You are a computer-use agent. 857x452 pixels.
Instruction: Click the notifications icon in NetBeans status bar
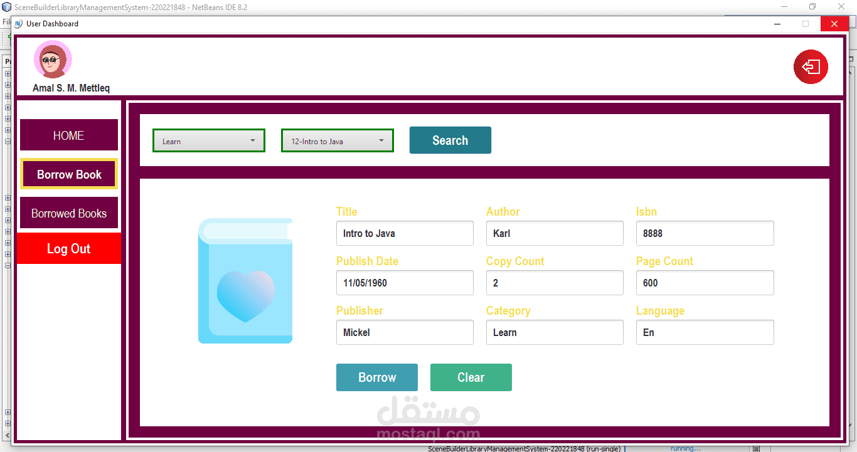[757, 448]
